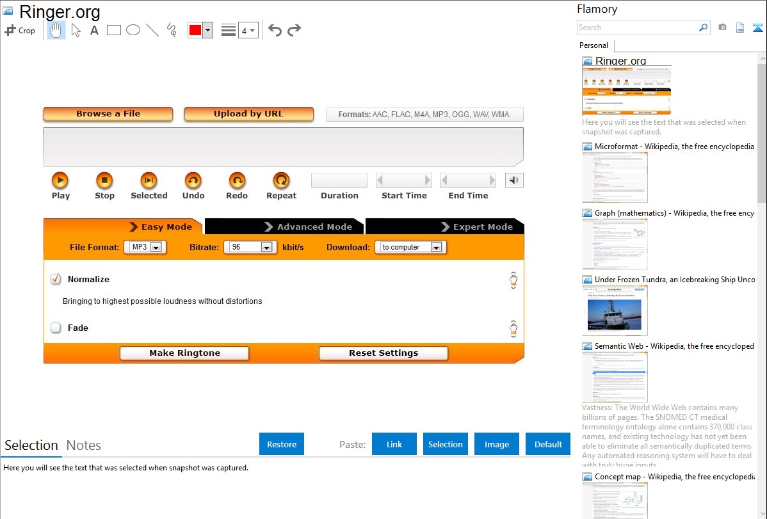767x519 pixels.
Task: Open the Download to computer dropdown
Action: pyautogui.click(x=411, y=247)
